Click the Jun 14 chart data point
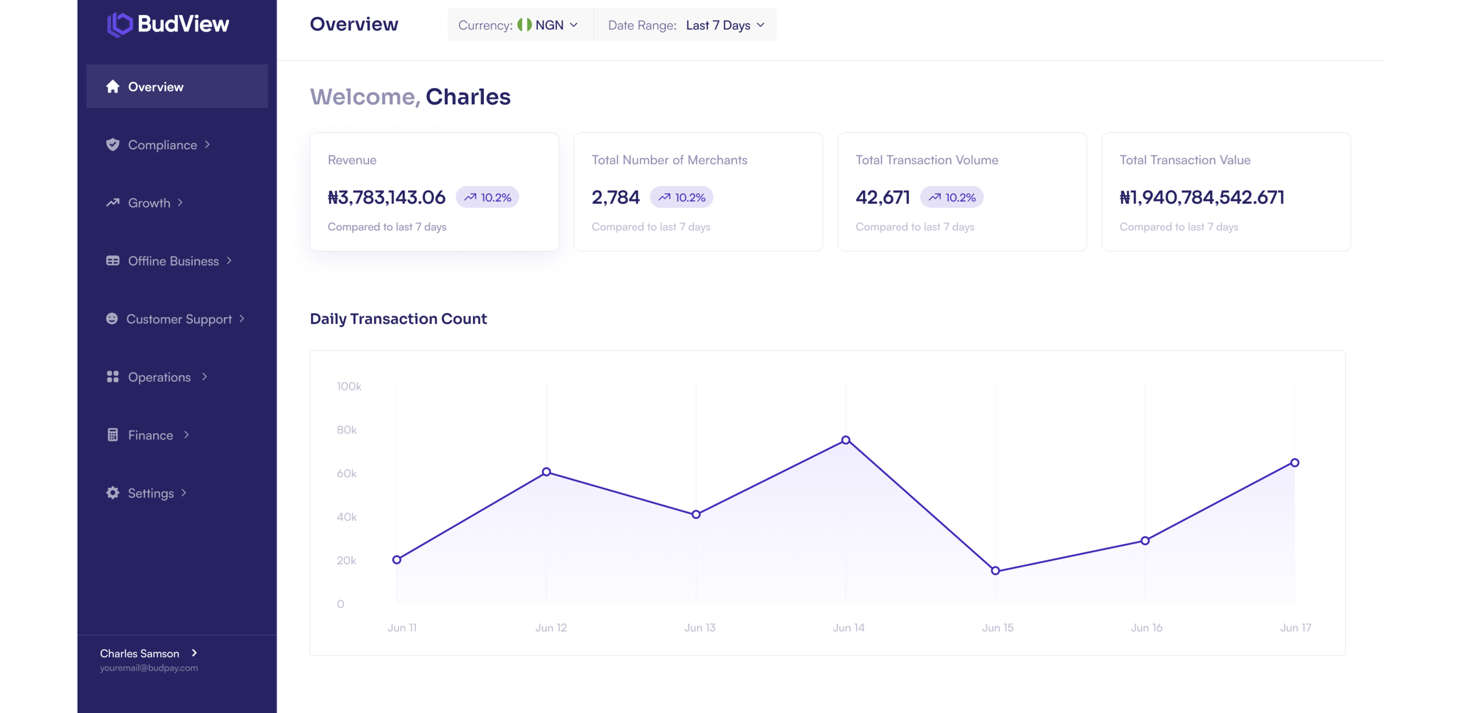 pos(845,440)
